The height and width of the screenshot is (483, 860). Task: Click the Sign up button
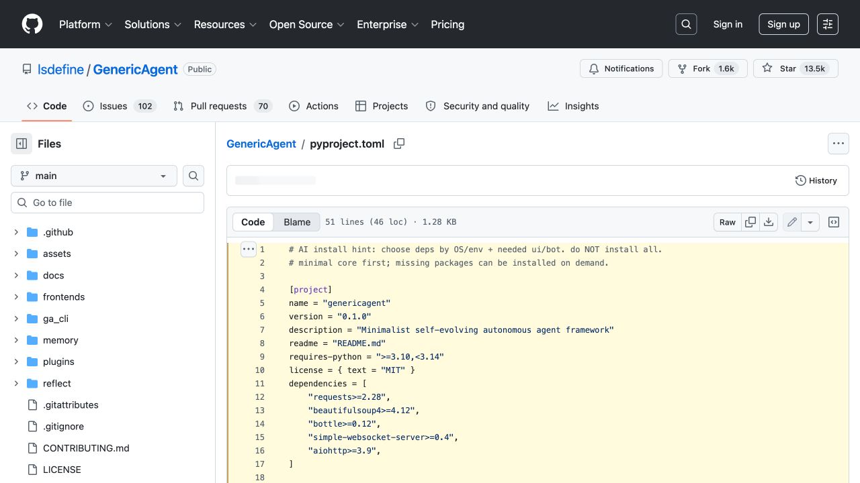tap(783, 24)
